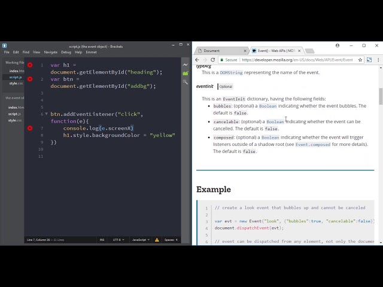Go back in the Chrome browser

pyautogui.click(x=197, y=60)
